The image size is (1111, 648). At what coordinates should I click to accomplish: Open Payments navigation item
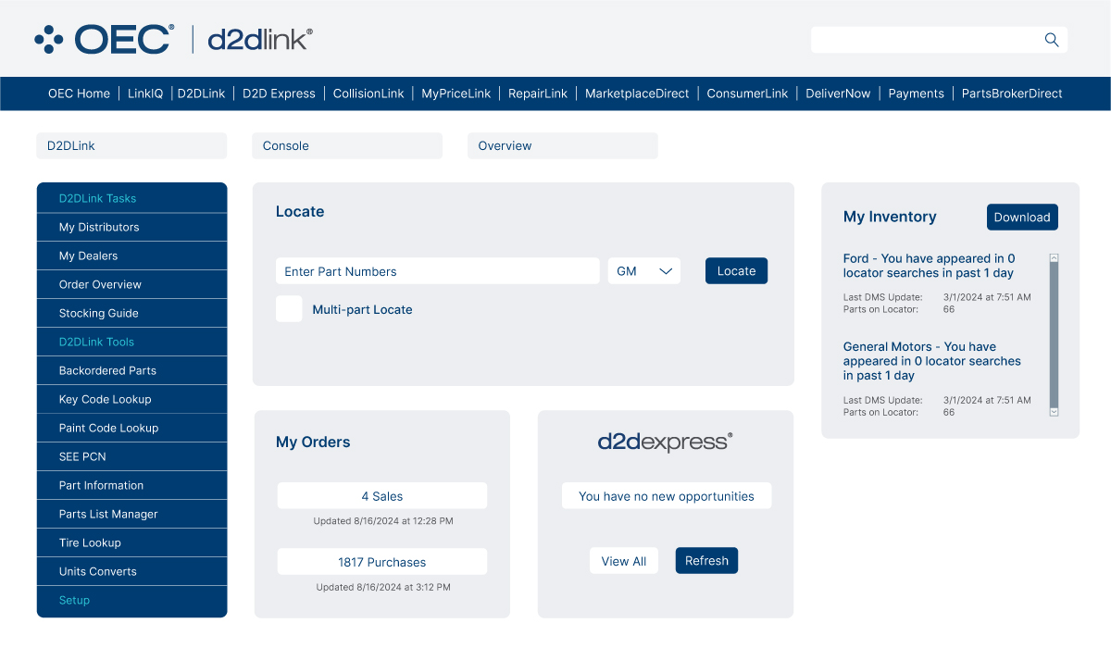[917, 93]
